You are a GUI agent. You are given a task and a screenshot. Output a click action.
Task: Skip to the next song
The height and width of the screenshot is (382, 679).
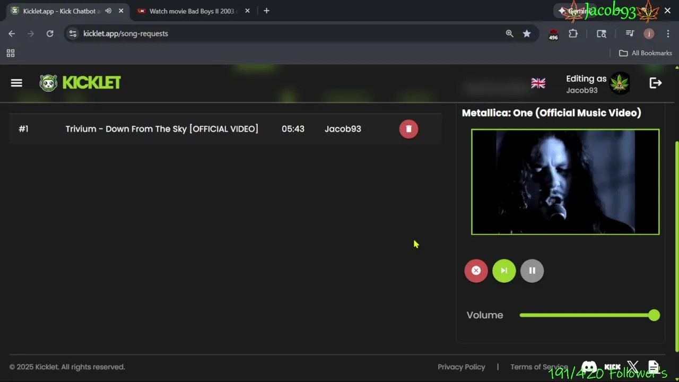click(504, 271)
